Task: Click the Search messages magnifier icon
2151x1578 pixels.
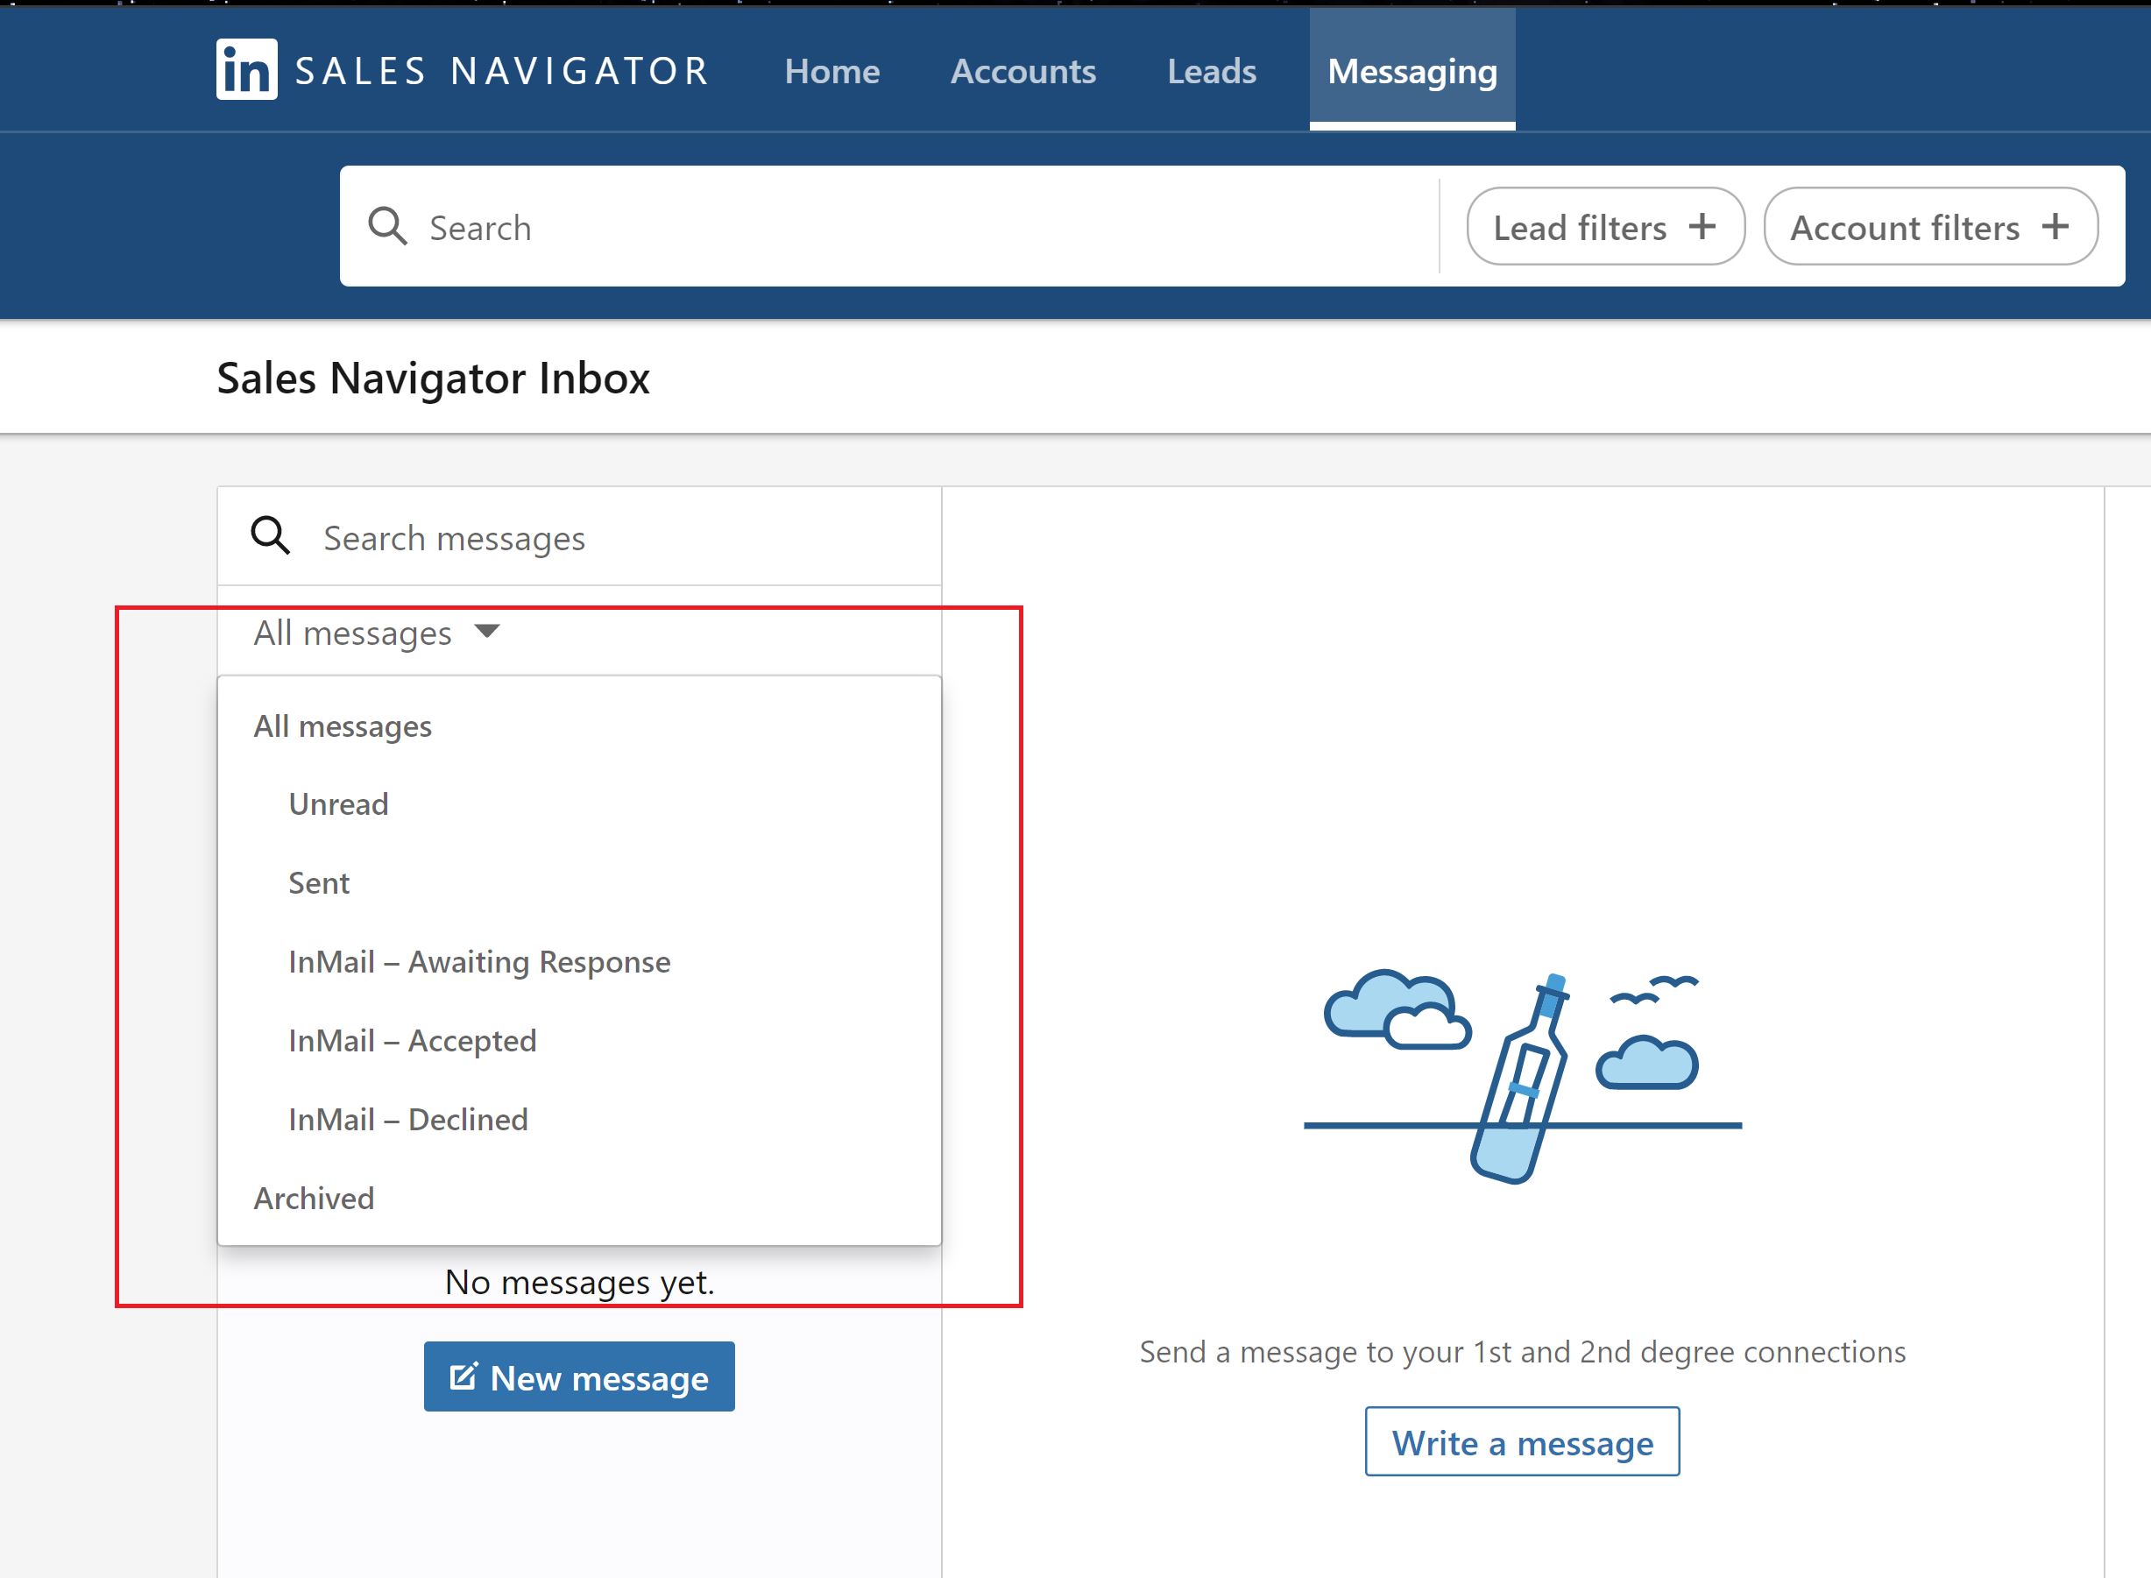Action: (271, 537)
